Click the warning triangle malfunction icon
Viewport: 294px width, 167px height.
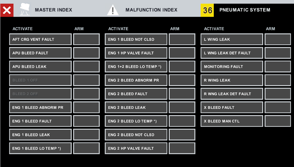[113, 10]
